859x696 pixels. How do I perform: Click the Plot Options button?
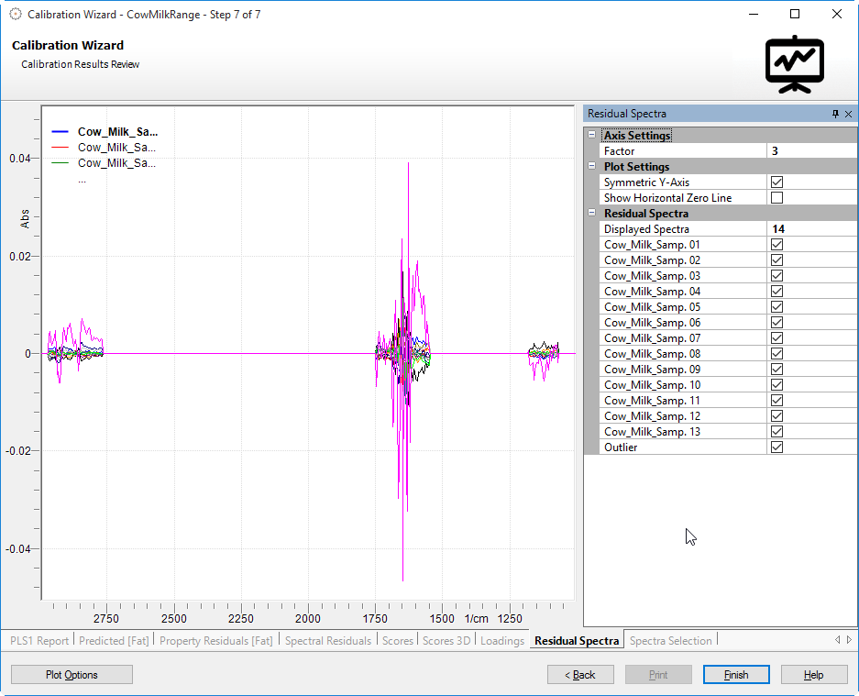coord(72,675)
